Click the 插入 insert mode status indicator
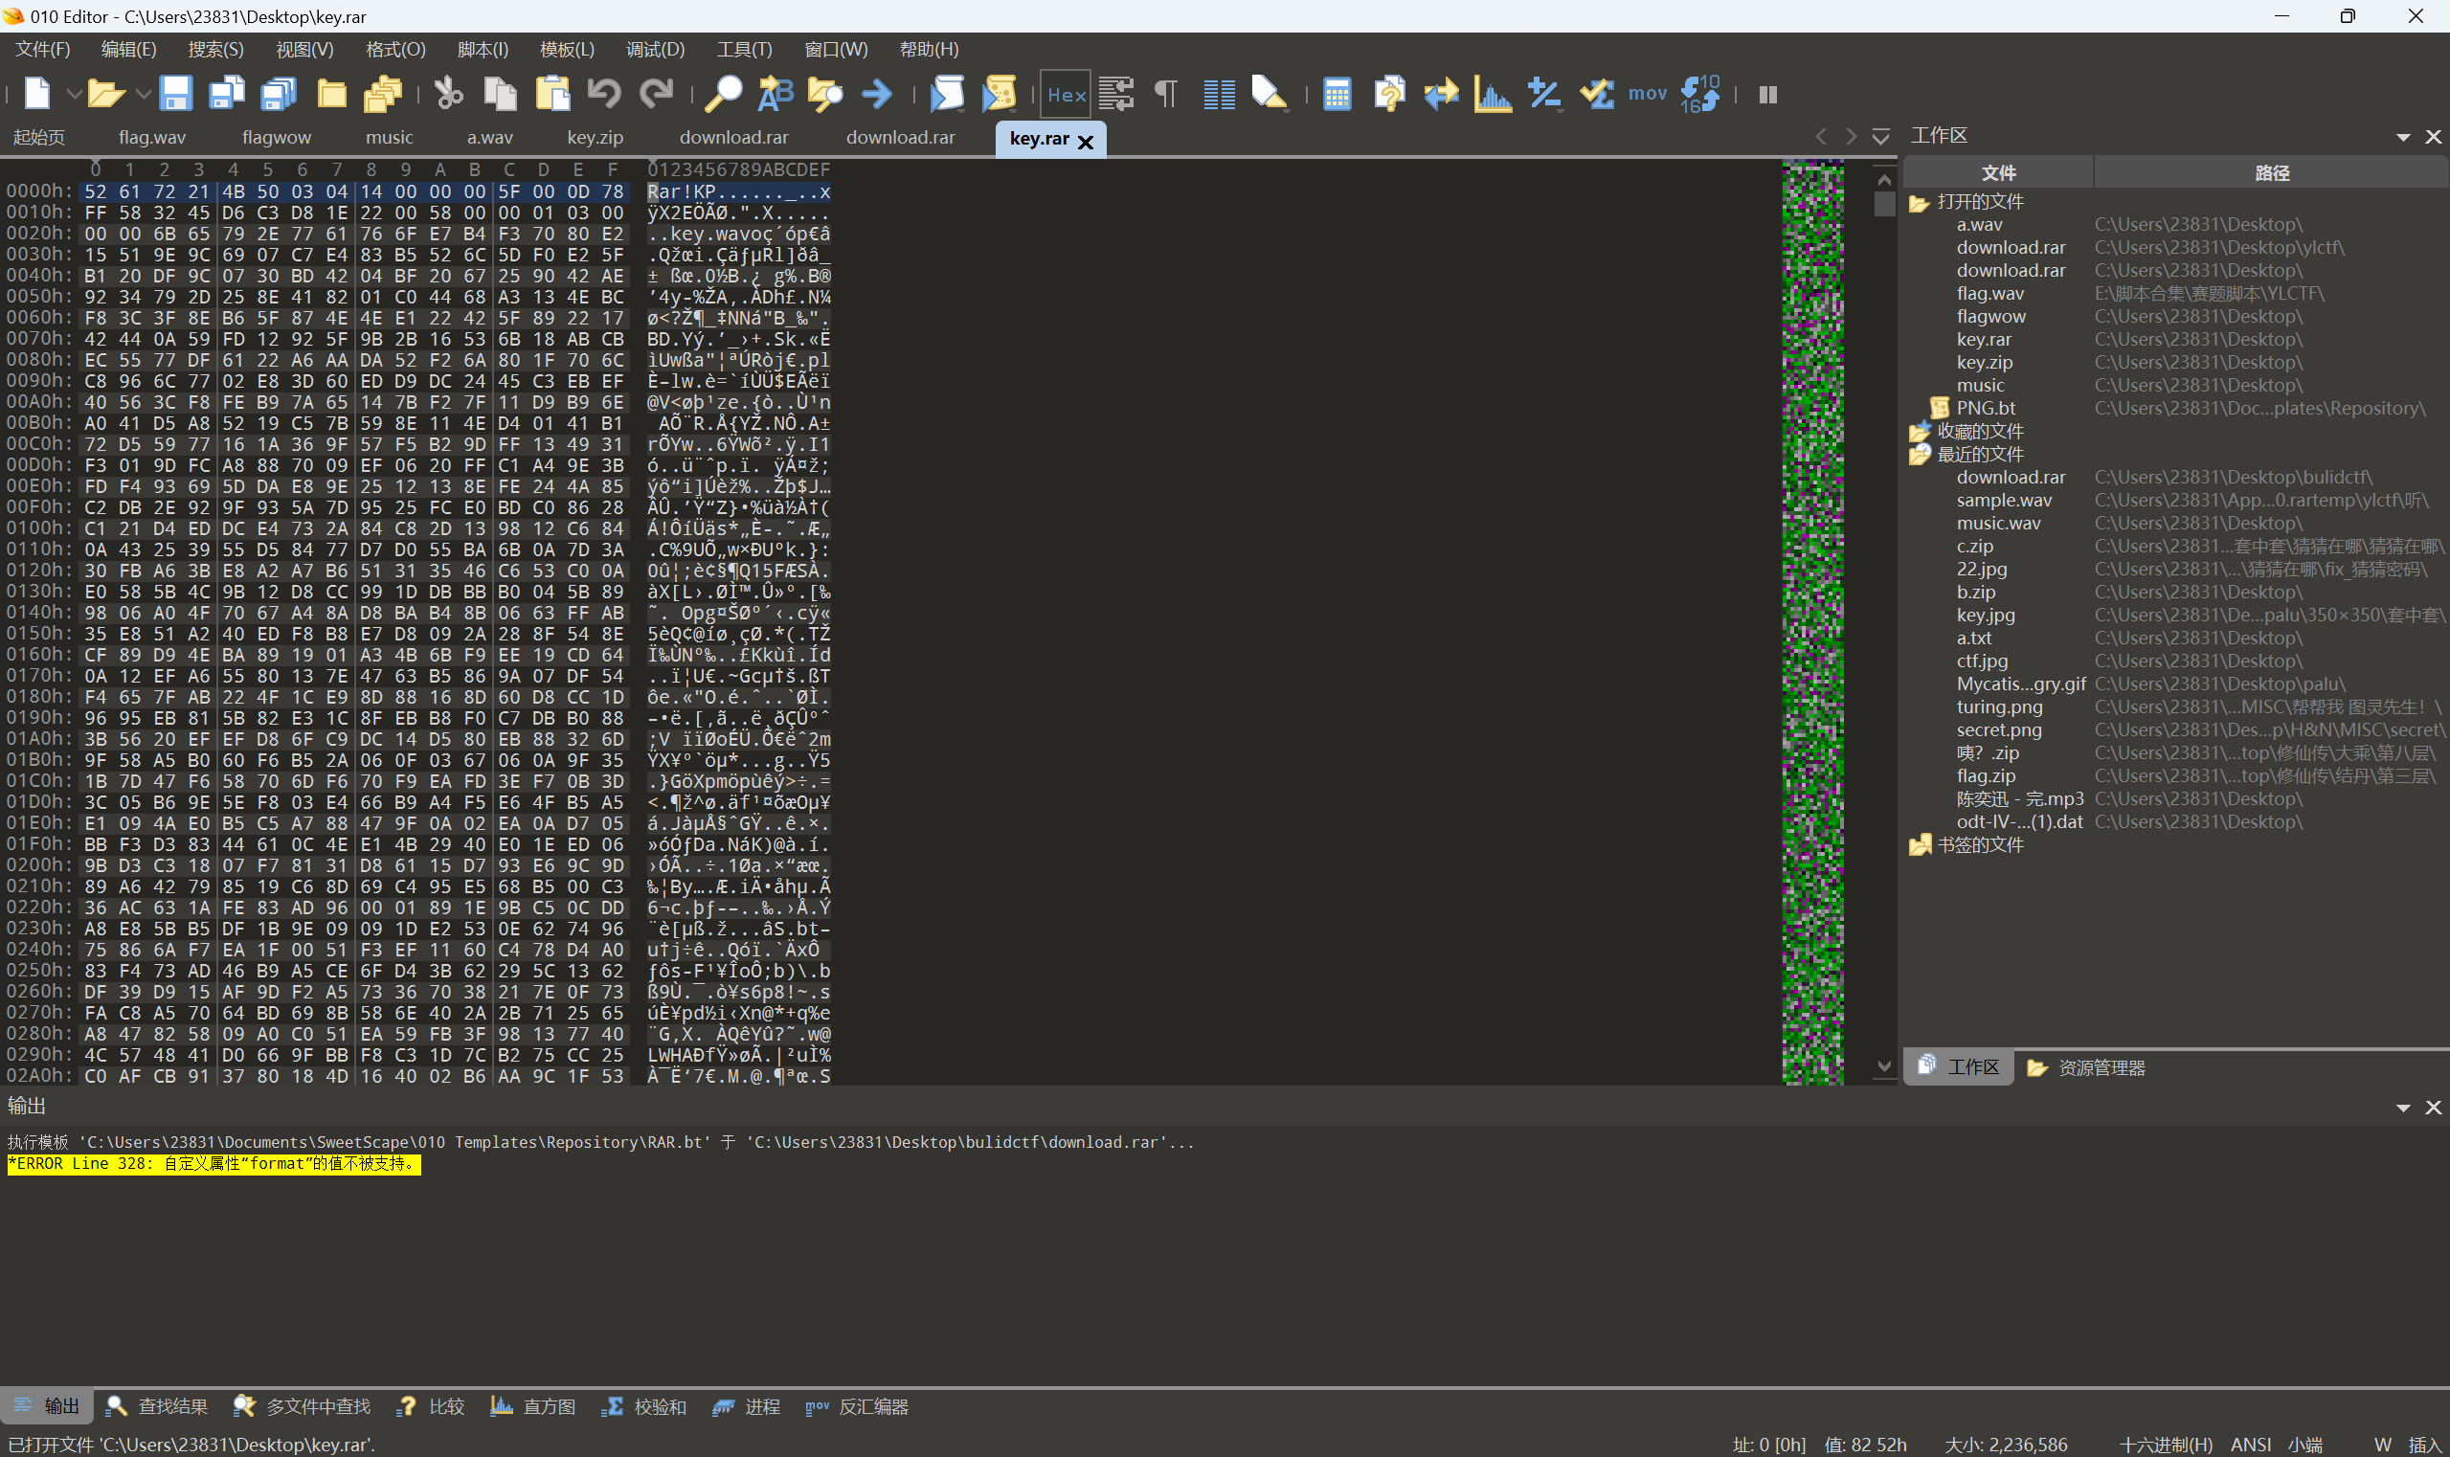 pos(2424,1445)
